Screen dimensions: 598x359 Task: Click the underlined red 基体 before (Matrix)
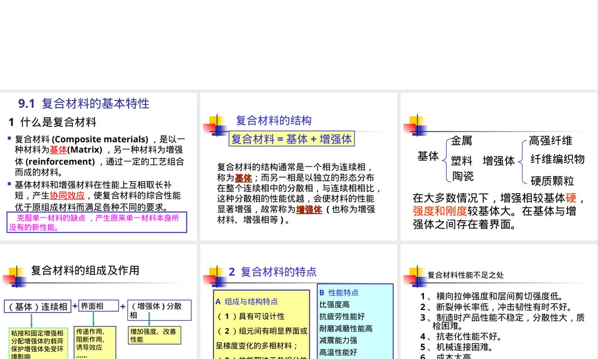59,150
